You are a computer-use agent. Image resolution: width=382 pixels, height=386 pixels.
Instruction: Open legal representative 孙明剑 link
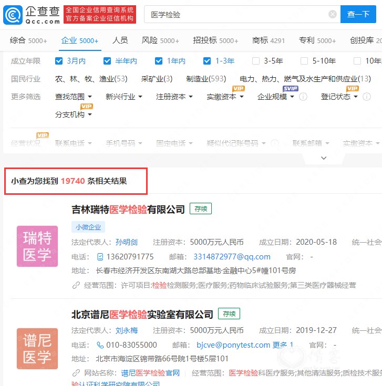point(127,242)
